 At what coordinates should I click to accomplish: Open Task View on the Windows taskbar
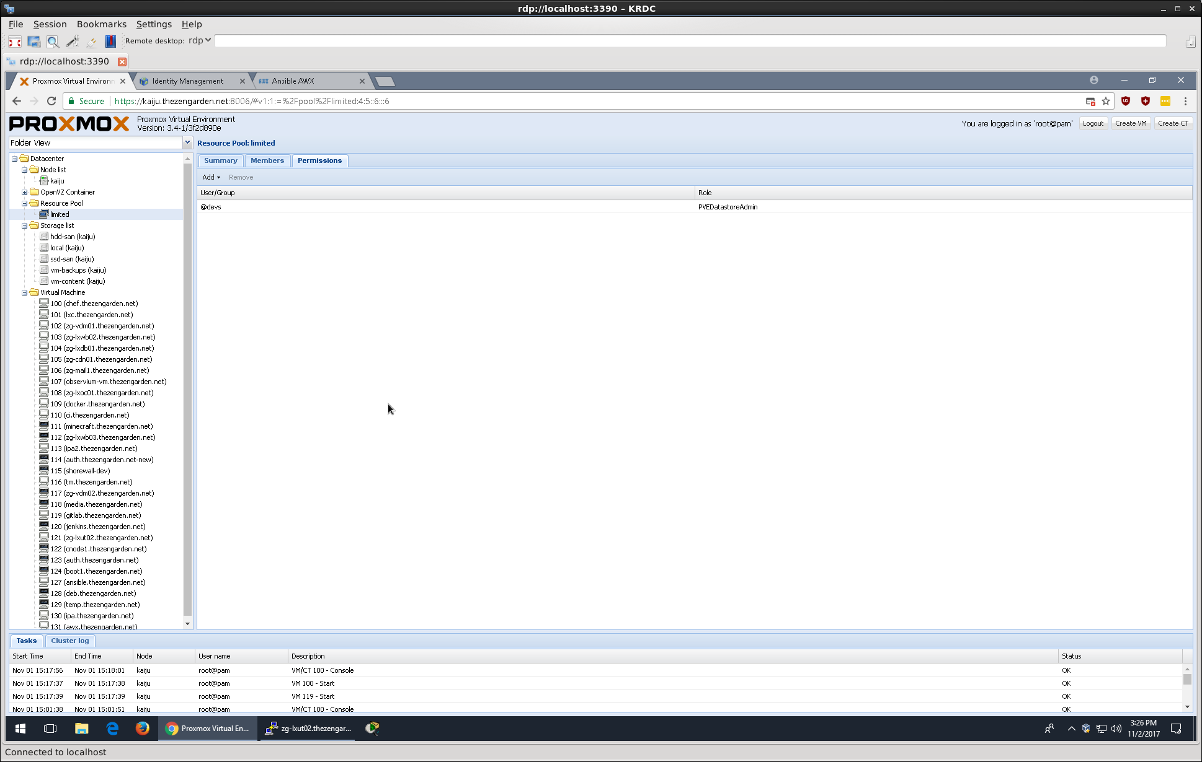click(x=50, y=729)
